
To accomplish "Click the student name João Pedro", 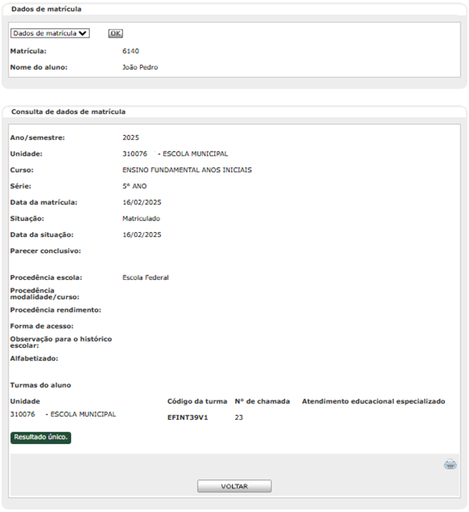I will (x=140, y=67).
